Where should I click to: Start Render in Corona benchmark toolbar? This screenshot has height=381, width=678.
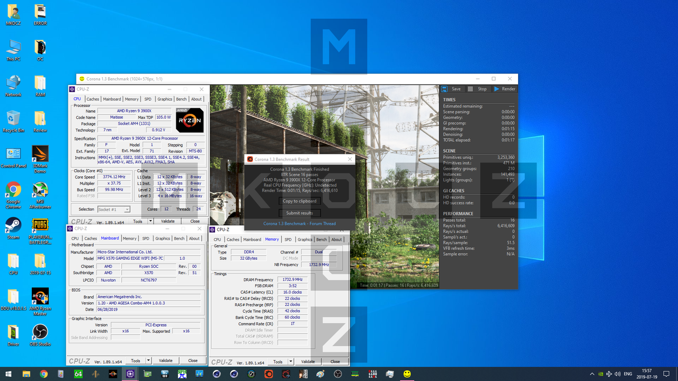coord(504,89)
